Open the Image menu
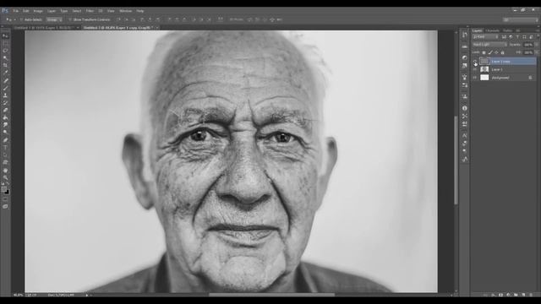 (x=38, y=11)
